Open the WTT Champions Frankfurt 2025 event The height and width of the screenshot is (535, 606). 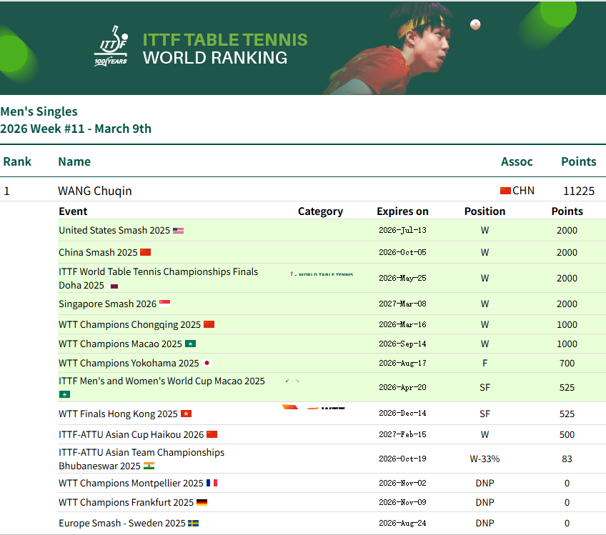(x=126, y=503)
